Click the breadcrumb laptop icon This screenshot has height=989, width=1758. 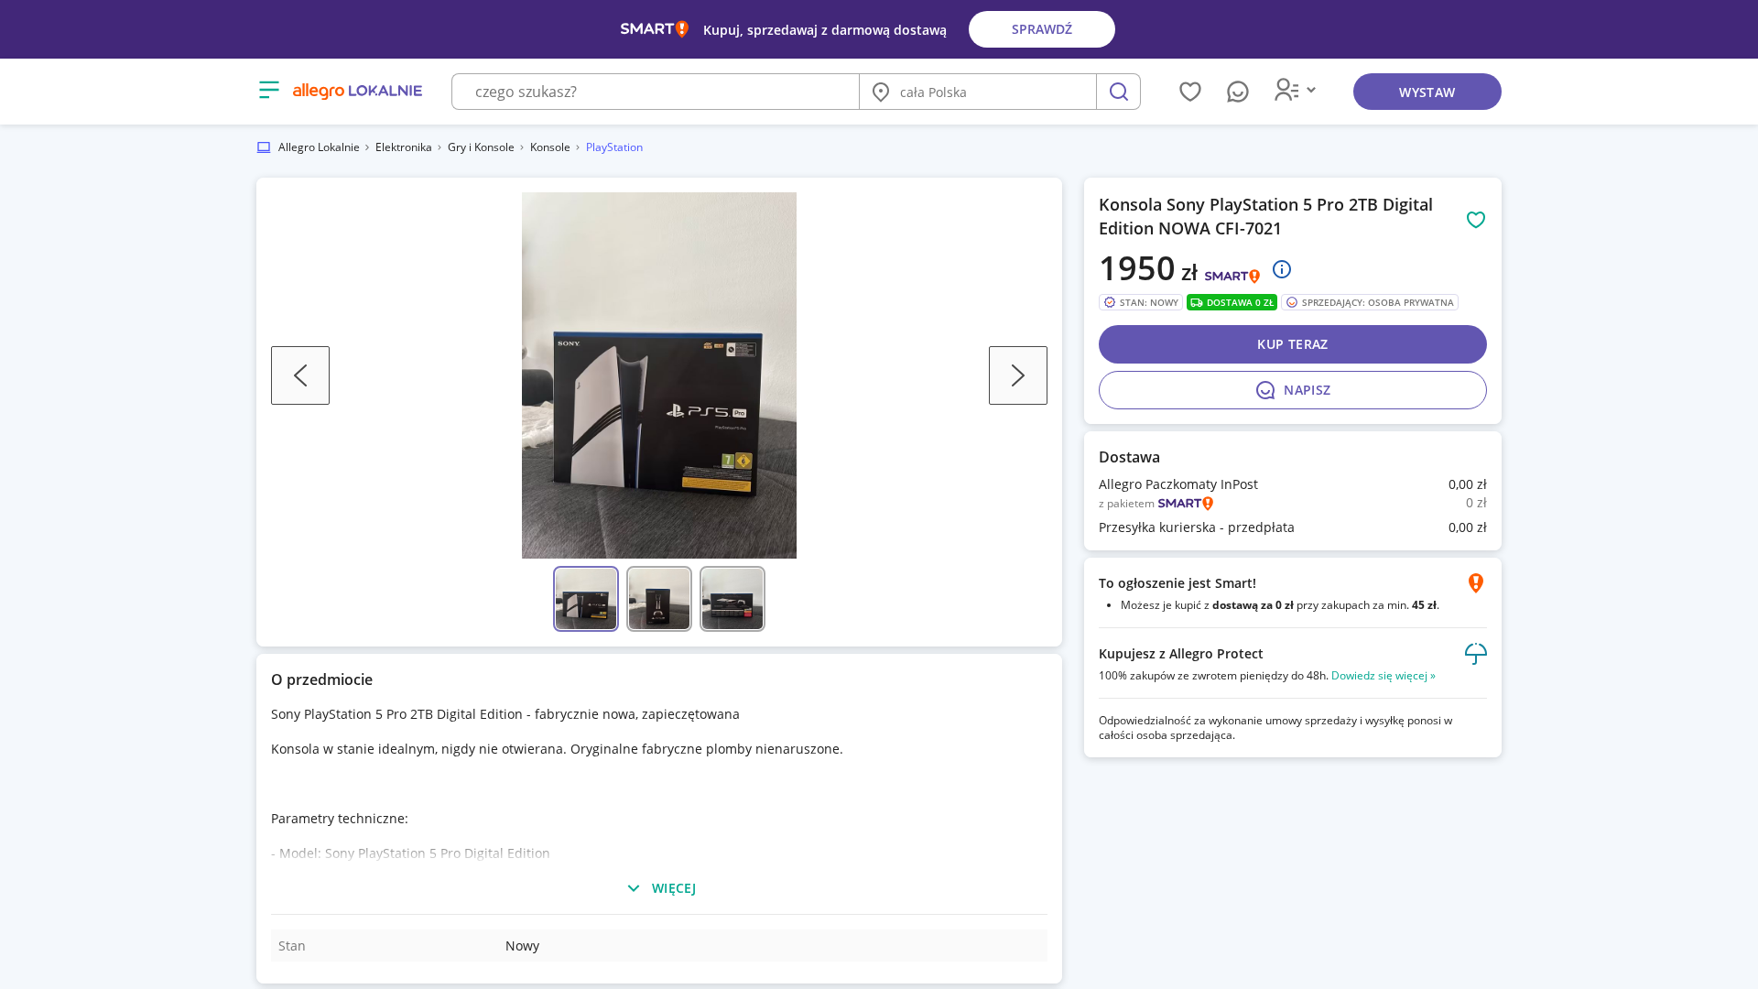point(264,147)
